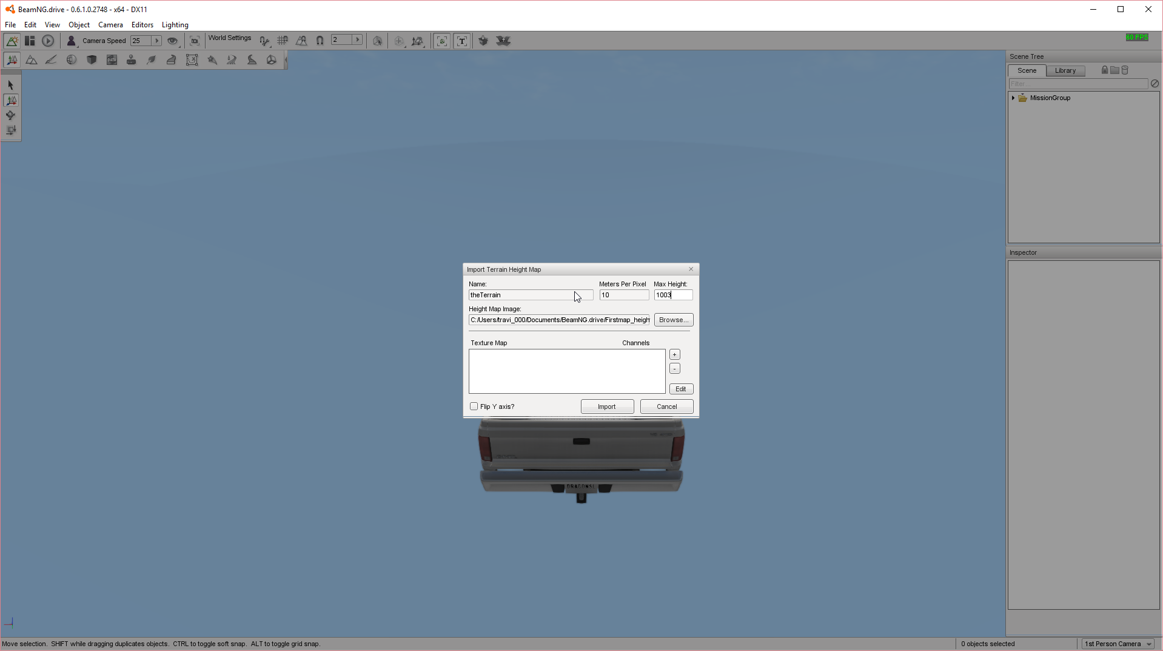Open the Editors menu
This screenshot has width=1163, height=651.
(x=142, y=25)
